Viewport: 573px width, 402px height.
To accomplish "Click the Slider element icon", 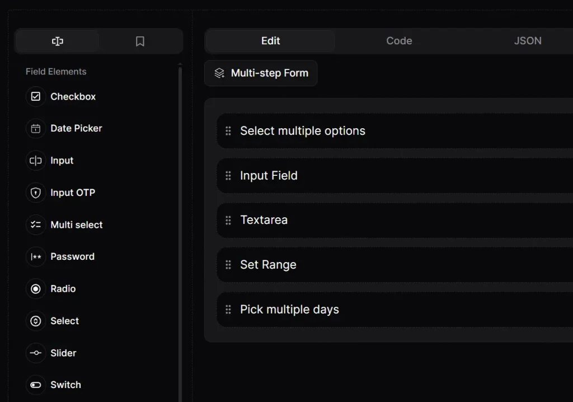I will point(35,353).
